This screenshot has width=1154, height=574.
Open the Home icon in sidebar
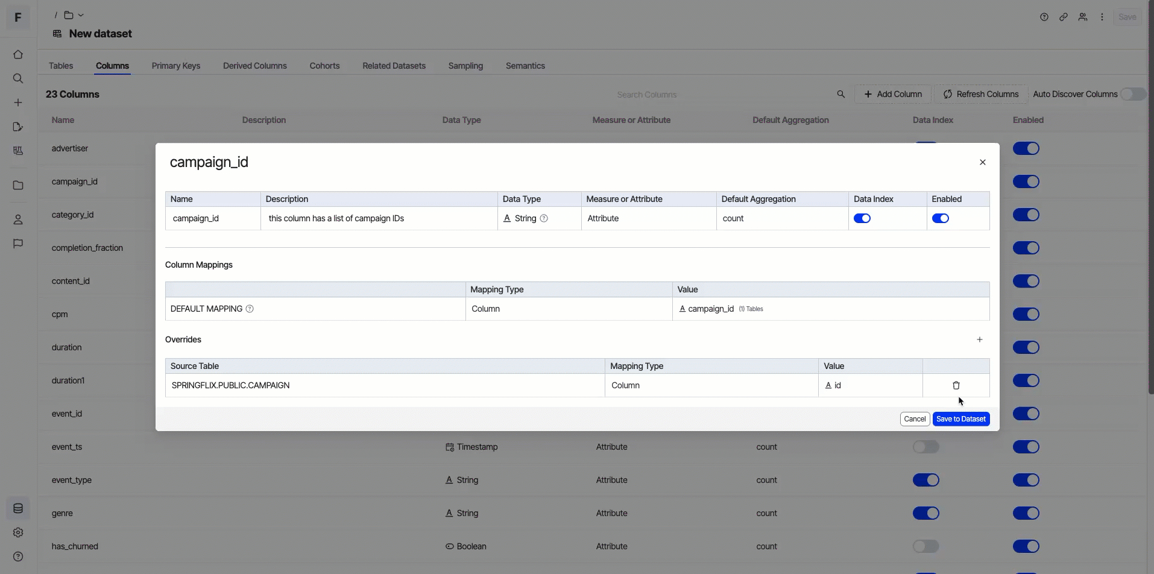coord(18,55)
